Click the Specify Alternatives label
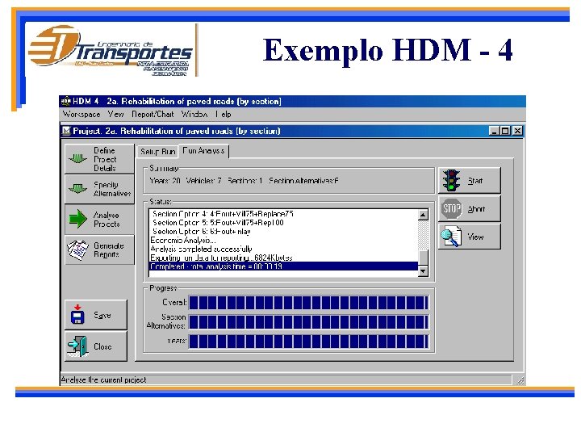 click(x=112, y=189)
